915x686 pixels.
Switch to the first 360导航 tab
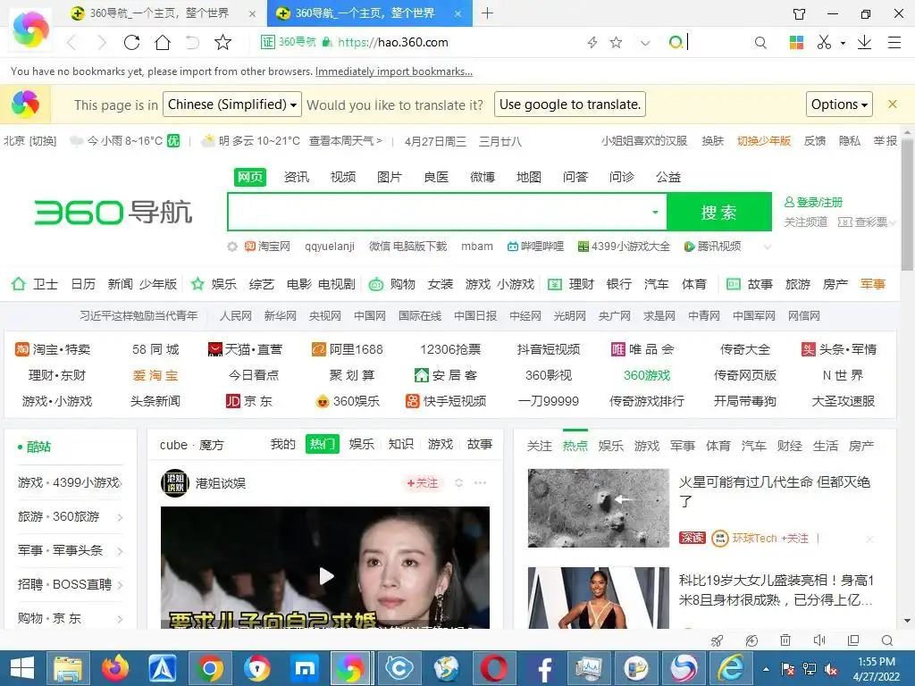click(x=159, y=13)
